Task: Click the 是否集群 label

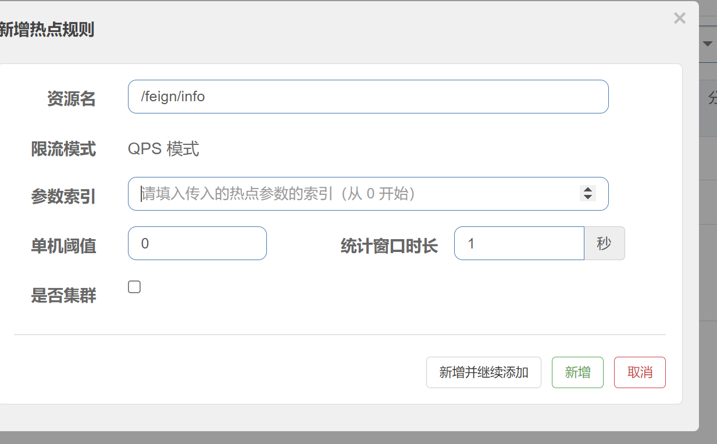Action: 63,296
